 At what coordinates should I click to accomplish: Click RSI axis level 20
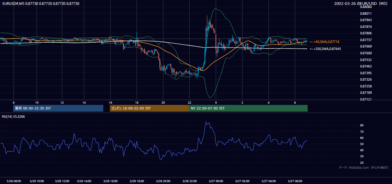pos(362,163)
